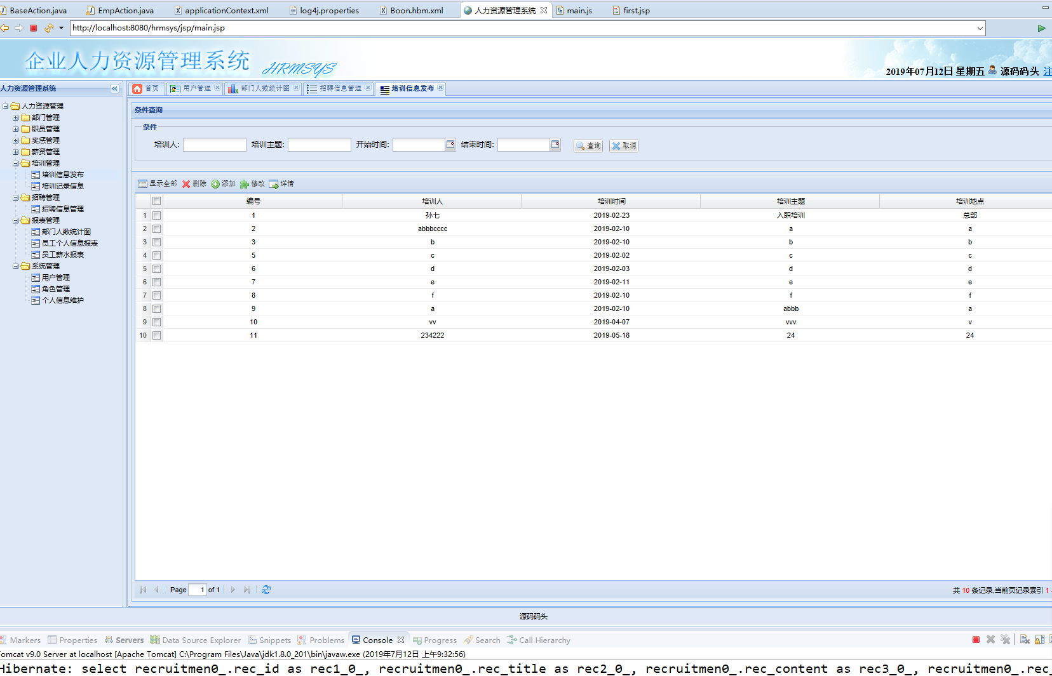Open the 开始时间 date picker calendar icon
The image size is (1052, 676).
click(450, 145)
